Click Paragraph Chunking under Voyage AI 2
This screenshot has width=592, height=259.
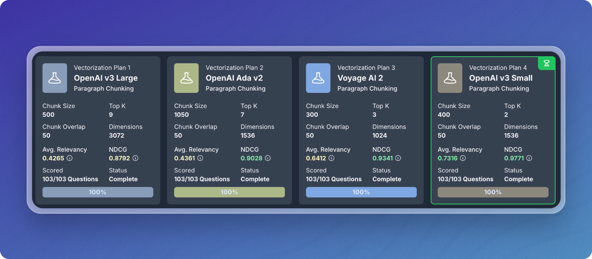click(367, 88)
